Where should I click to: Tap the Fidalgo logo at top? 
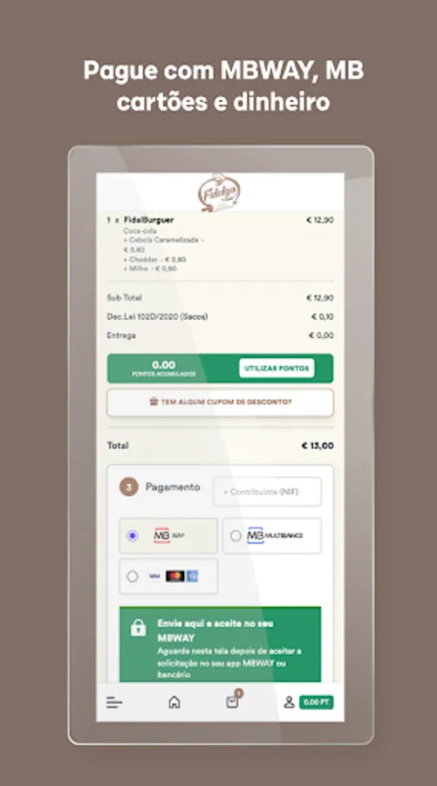[219, 192]
